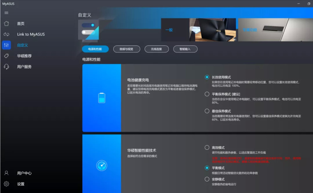Image resolution: width=313 pixels, height=193 pixels.
Task: Click the 自定义 sliders icon
Action: coord(6,45)
